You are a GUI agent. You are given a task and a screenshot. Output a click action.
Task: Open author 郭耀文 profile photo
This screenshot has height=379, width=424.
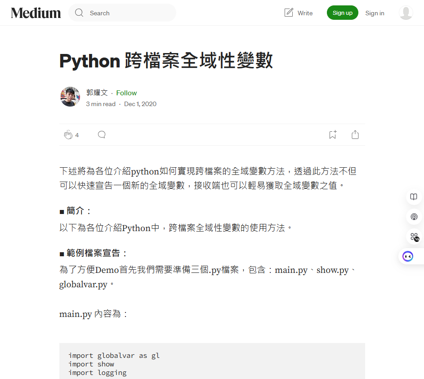click(70, 97)
